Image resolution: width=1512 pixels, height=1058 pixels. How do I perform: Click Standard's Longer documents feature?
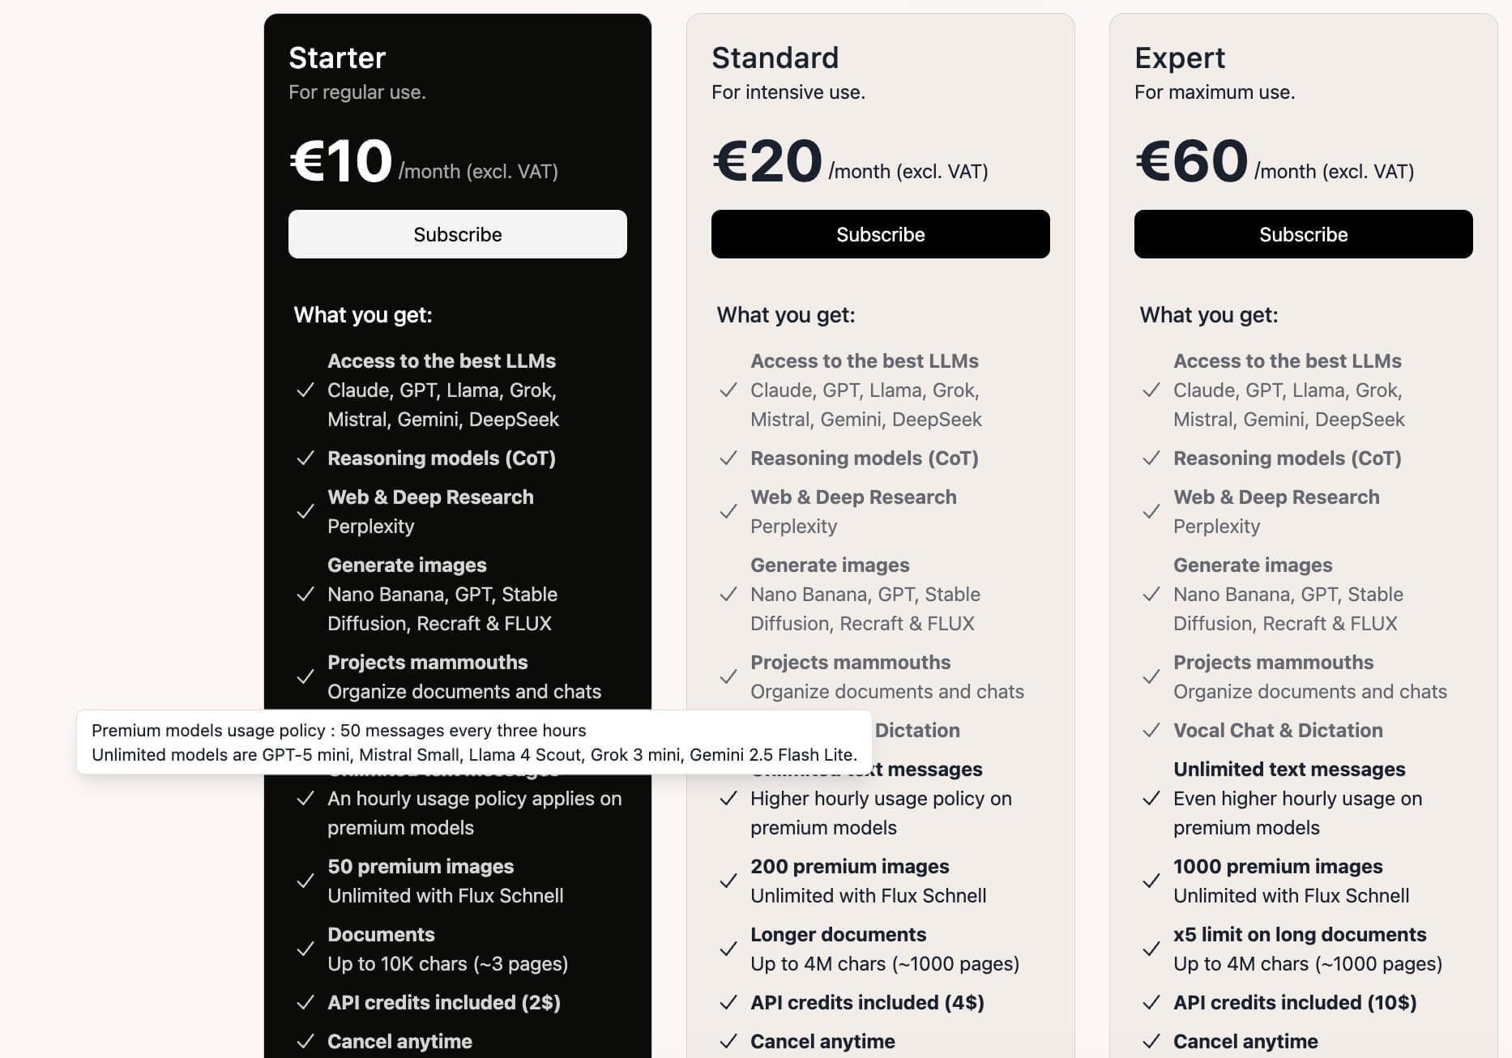click(838, 935)
